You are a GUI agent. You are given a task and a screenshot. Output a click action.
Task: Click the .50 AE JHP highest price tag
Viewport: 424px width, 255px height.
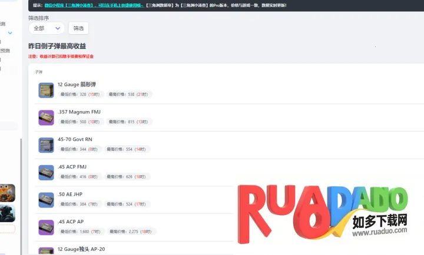pos(128,204)
